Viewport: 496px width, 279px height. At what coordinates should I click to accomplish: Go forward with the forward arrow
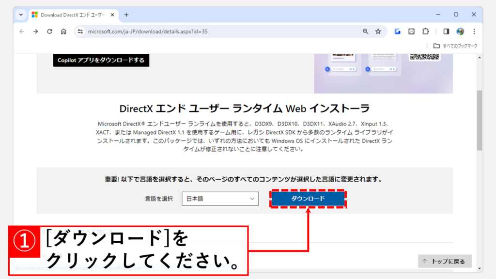pos(35,31)
